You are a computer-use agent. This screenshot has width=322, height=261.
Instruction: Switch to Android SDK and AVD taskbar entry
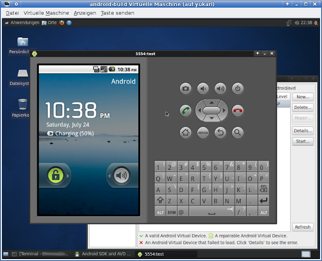pyautogui.click(x=103, y=254)
